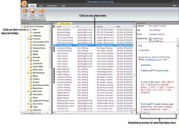Sort by the Date column header
The width and height of the screenshot is (179, 128).
click(124, 26)
